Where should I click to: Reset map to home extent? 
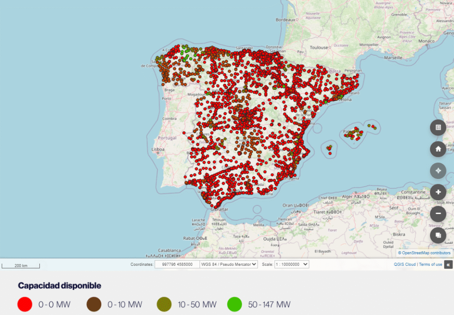(x=438, y=149)
